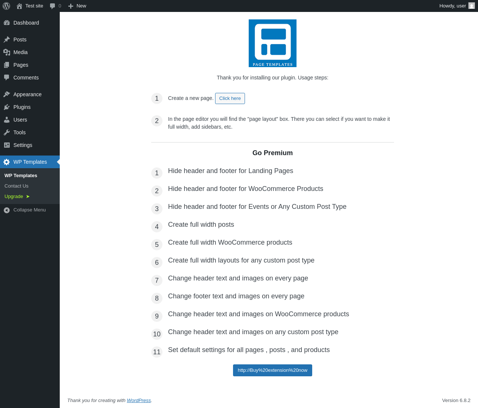Image resolution: width=478 pixels, height=408 pixels.
Task: Click the Test site link
Action: 34,6
